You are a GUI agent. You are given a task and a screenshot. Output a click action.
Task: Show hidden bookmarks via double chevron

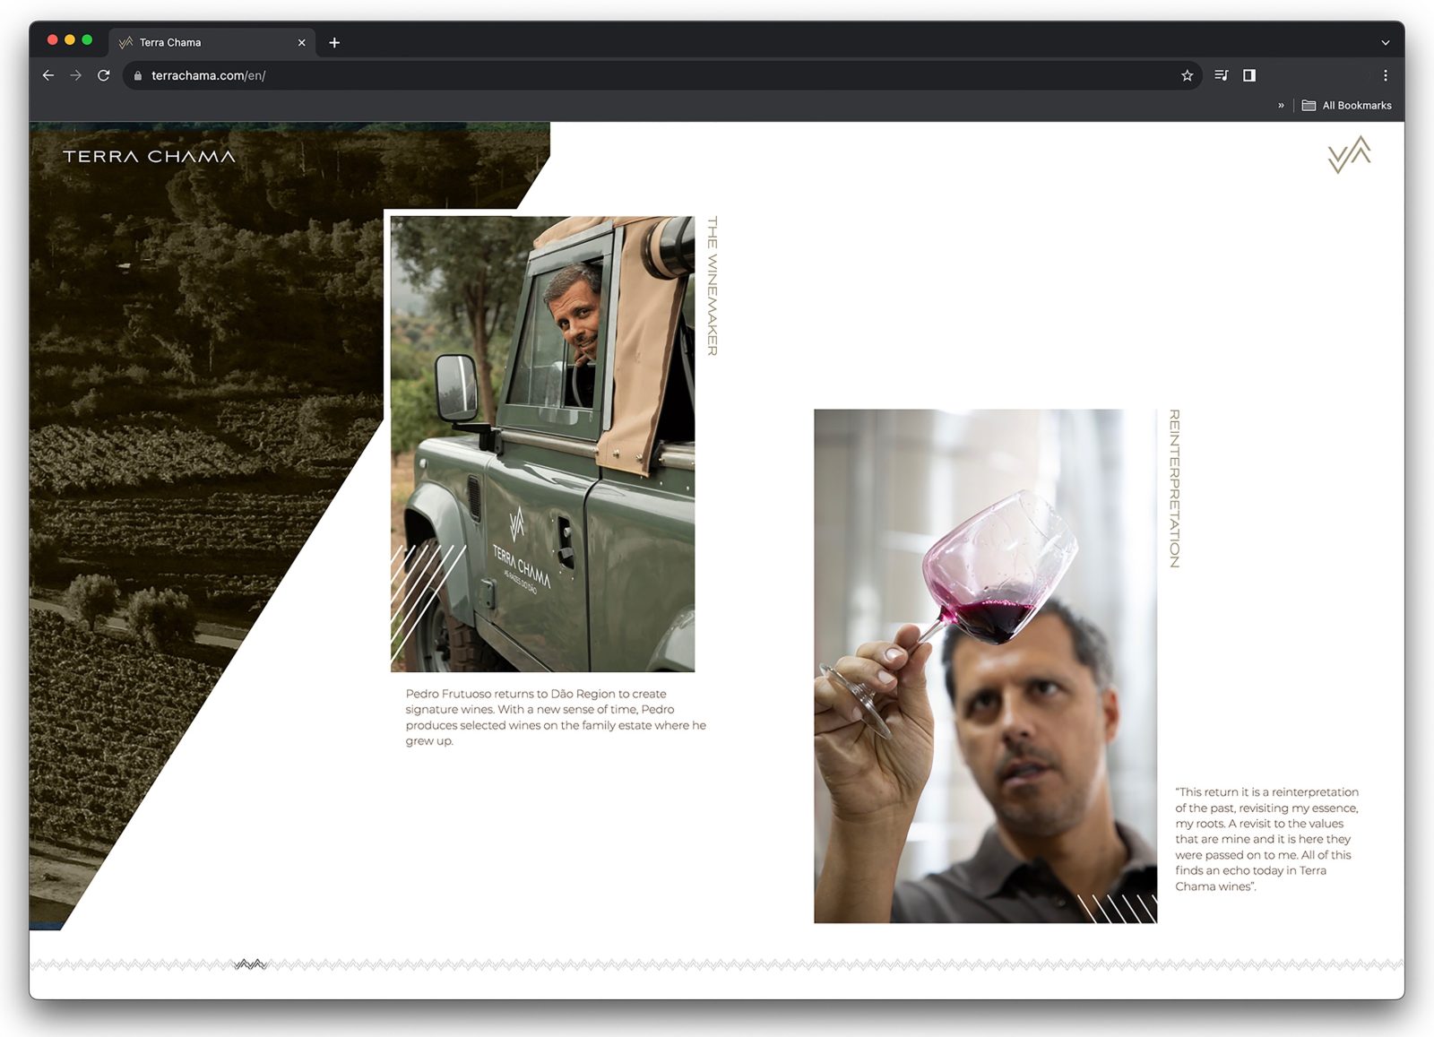[x=1281, y=105]
